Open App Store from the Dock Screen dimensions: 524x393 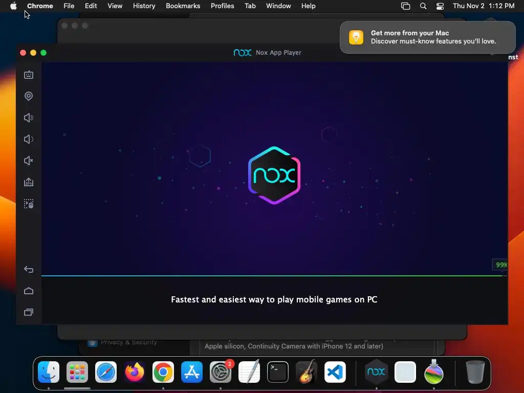pyautogui.click(x=192, y=372)
